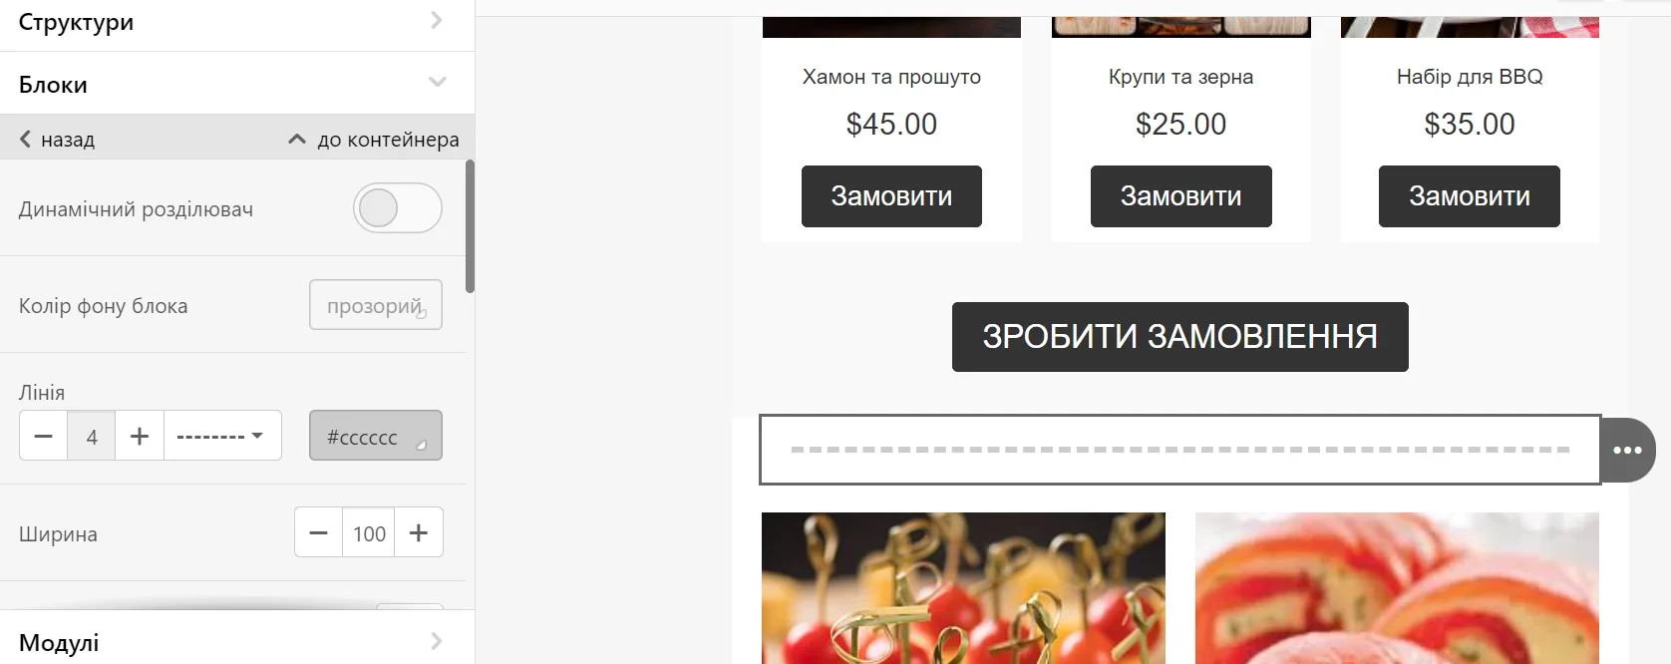This screenshot has width=1671, height=664.
Task: Increase line thickness with plus button
Action: [x=140, y=436]
